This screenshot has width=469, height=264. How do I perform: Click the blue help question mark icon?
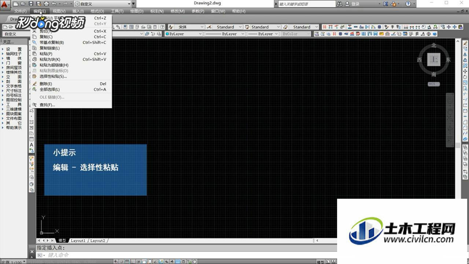(x=408, y=4)
